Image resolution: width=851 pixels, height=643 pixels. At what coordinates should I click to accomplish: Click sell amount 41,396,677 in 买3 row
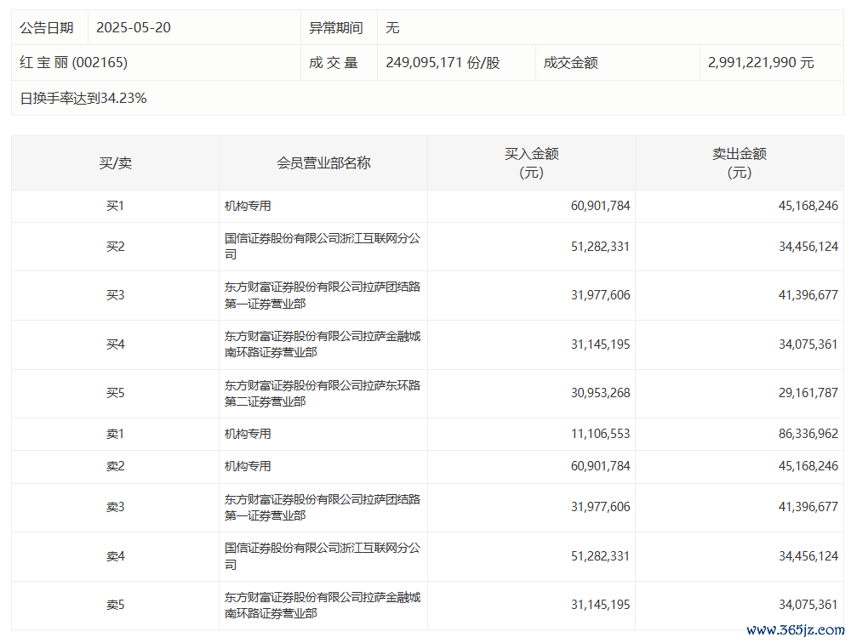(808, 295)
